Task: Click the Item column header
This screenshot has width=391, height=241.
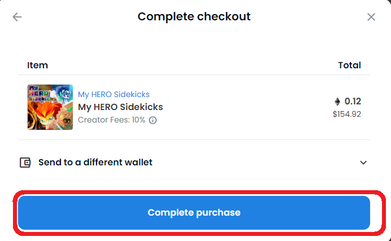Action: [x=37, y=65]
